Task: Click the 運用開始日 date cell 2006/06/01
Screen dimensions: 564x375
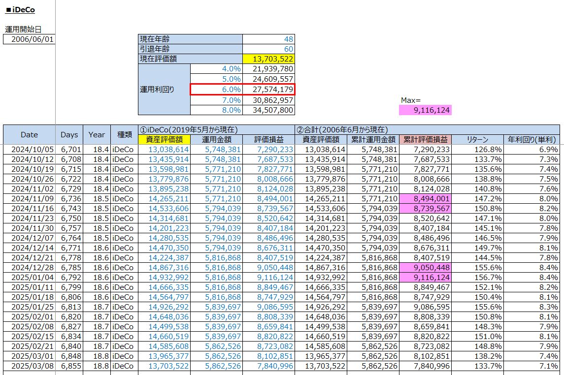Action: pos(29,39)
